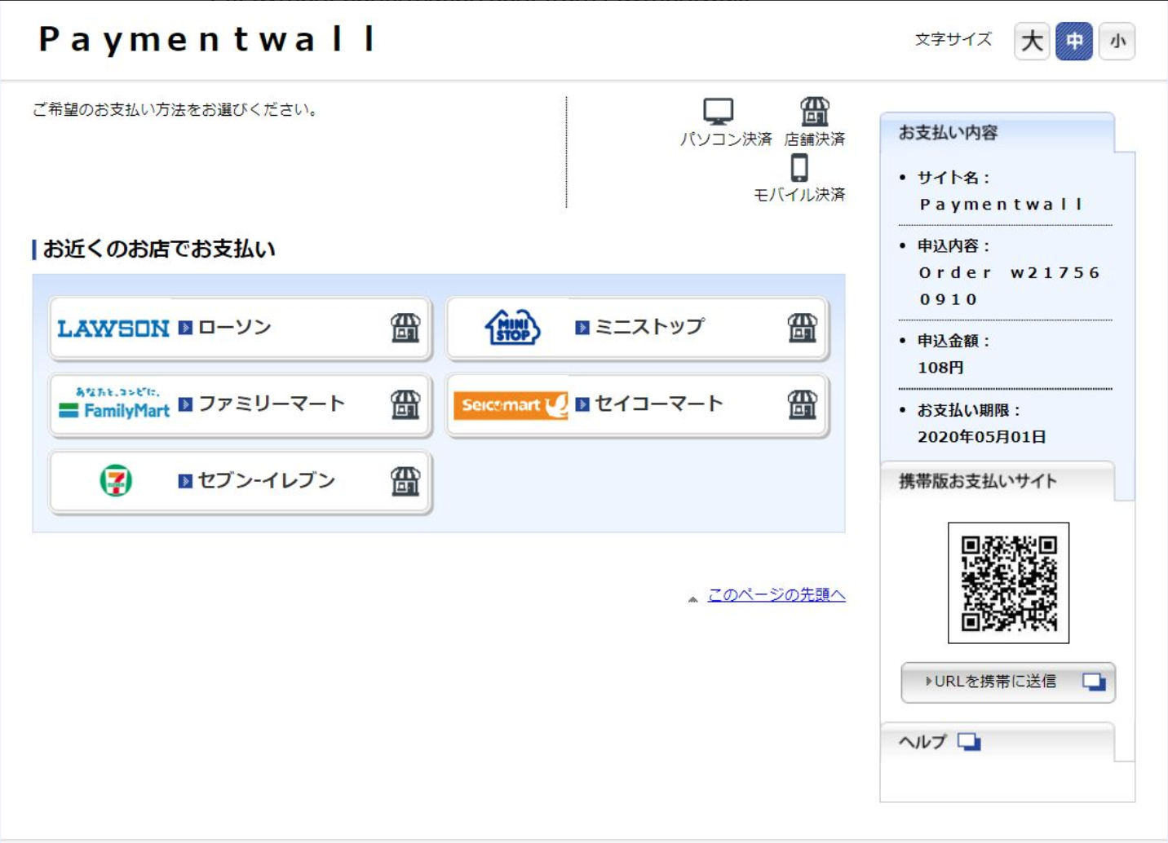Screen dimensions: 1168x843
Task: Click the サイト名 label
Action: click(953, 178)
